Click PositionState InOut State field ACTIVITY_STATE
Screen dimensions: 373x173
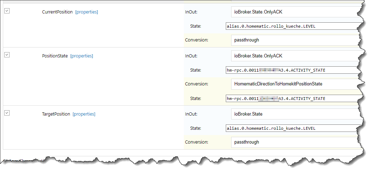coord(294,70)
